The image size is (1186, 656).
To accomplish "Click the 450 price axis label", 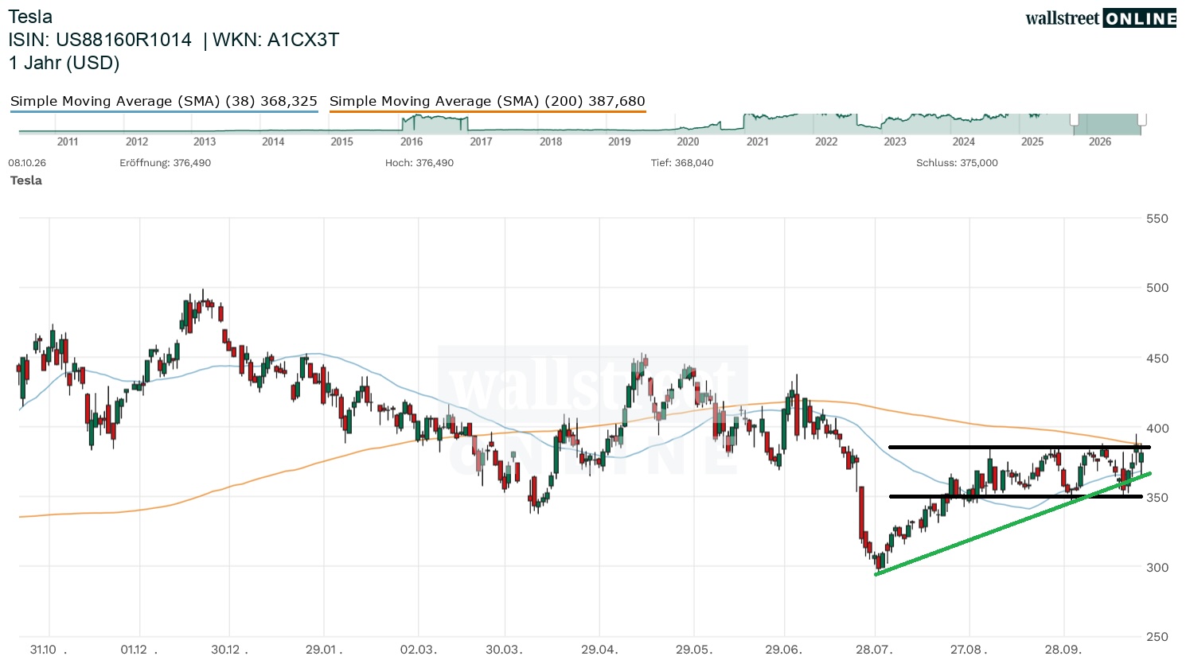I will coord(1157,359).
